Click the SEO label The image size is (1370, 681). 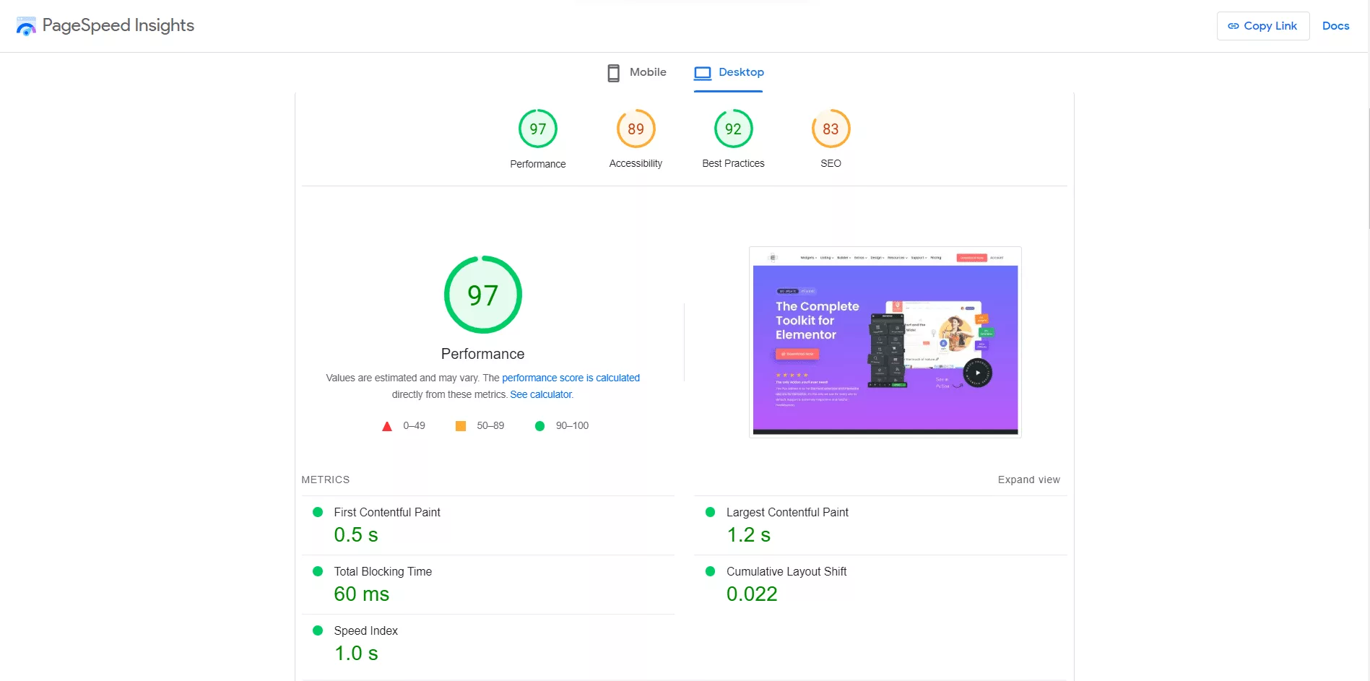[x=831, y=163]
